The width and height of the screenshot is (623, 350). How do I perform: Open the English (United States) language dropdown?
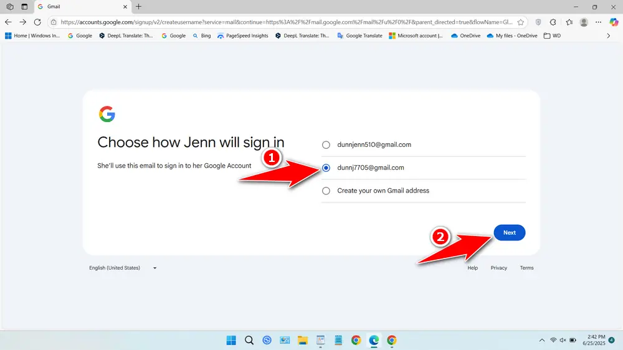(123, 268)
